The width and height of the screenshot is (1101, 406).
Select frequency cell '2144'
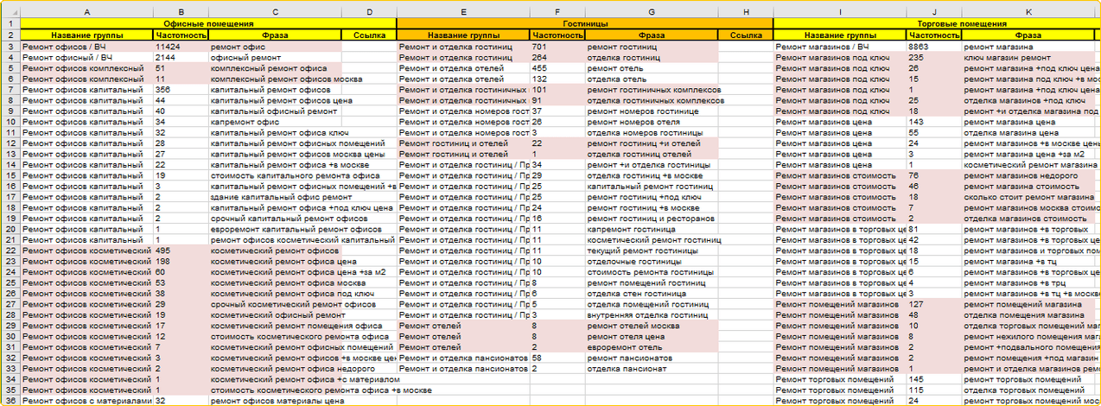point(181,57)
